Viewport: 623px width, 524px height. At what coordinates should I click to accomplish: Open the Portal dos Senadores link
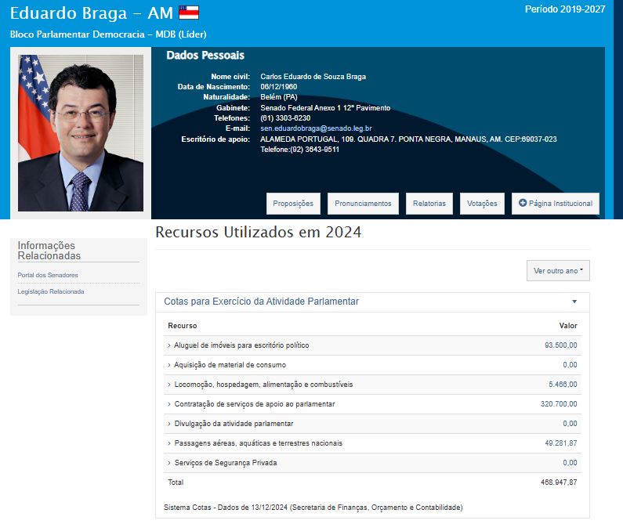48,275
